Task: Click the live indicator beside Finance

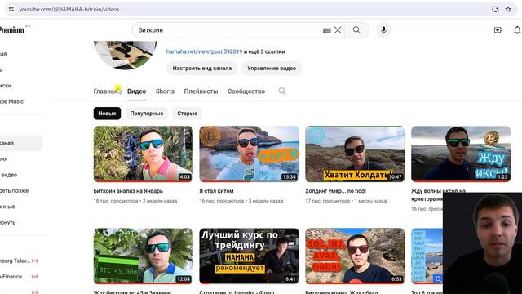Action: click(x=34, y=277)
